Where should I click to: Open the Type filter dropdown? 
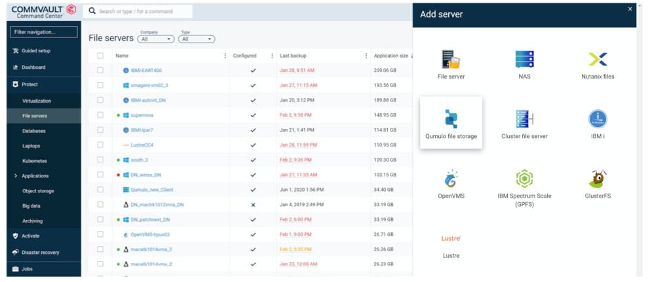(x=197, y=39)
